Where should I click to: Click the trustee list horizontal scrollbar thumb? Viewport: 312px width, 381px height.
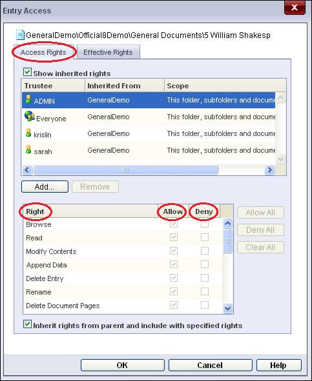tap(126, 170)
